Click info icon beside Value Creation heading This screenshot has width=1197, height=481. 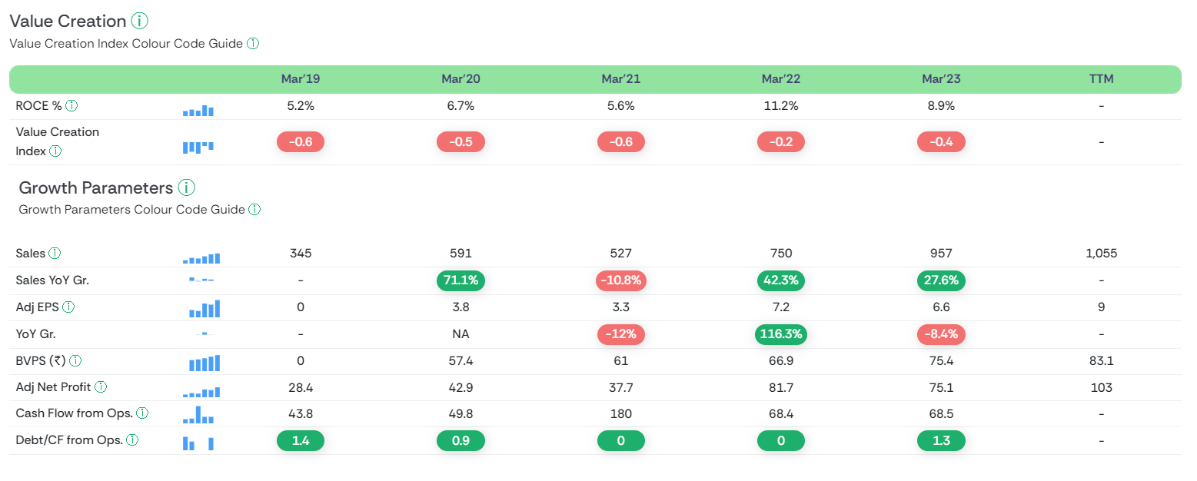point(139,22)
